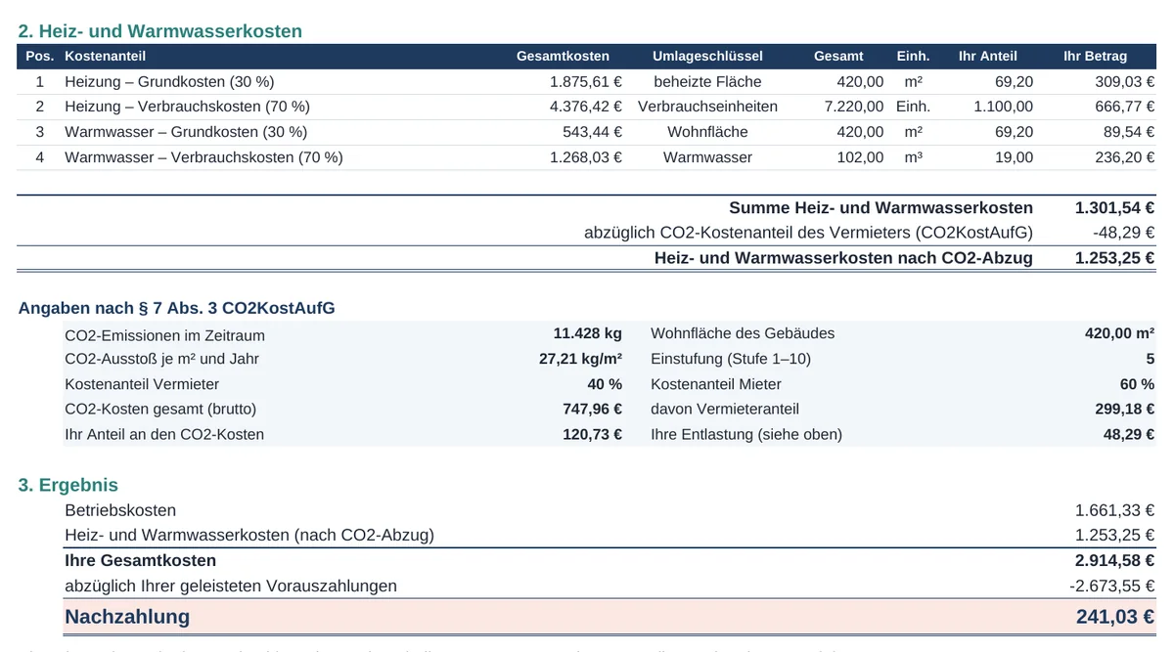Click heading 'Angaben nach § 7 Abs. 3 CO2KostAufG'
The image size is (1174, 652).
177,309
